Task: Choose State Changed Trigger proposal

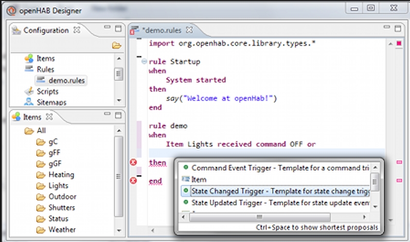Action: pos(275,191)
